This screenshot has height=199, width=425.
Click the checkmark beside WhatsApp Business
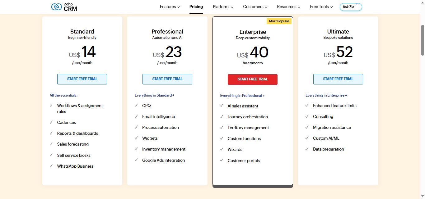click(51, 166)
